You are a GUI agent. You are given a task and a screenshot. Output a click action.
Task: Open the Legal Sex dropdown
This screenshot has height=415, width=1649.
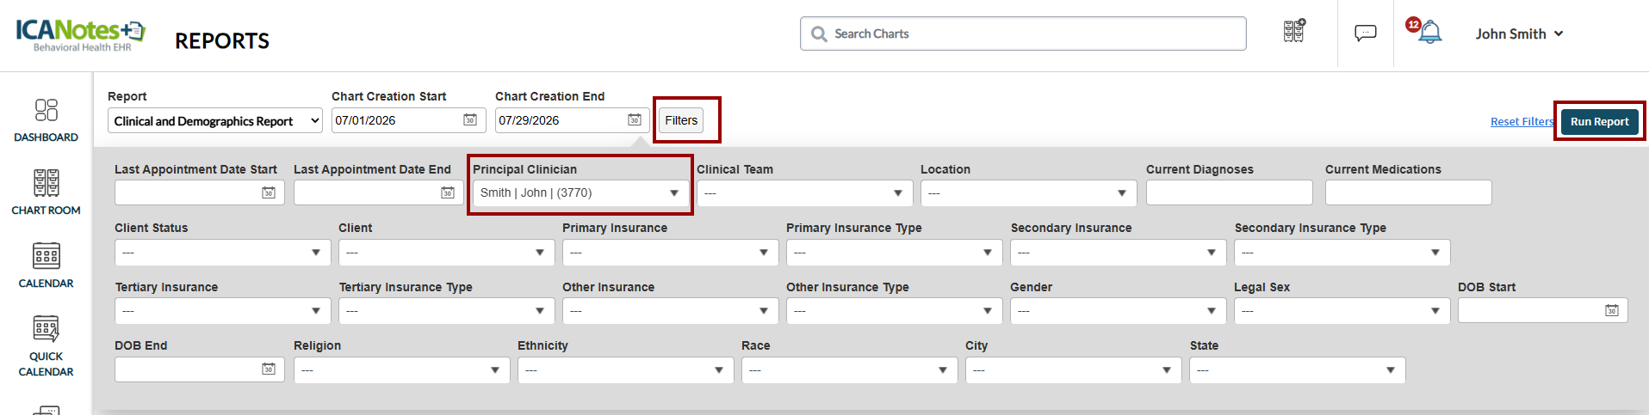point(1342,310)
